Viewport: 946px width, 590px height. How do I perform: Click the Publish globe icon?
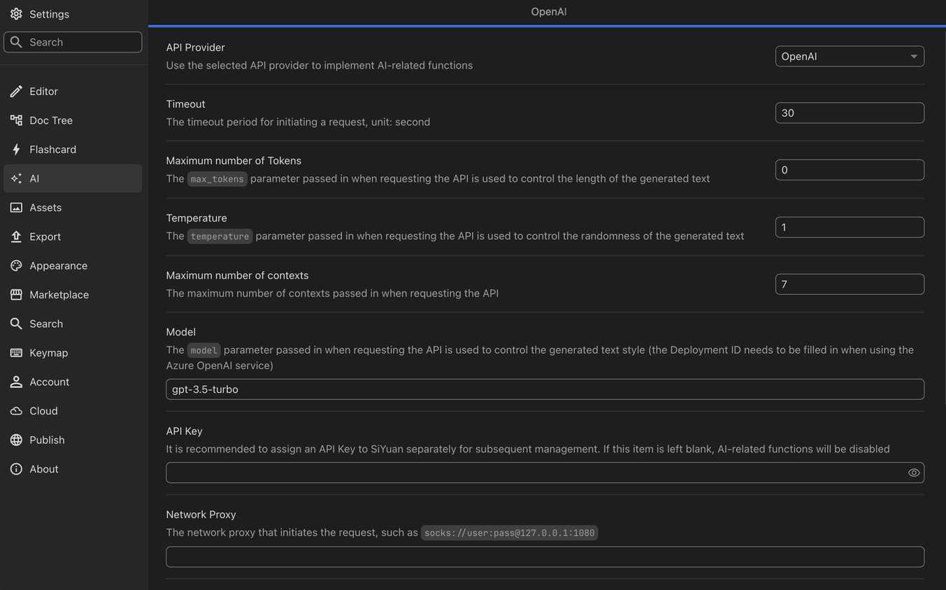click(16, 440)
